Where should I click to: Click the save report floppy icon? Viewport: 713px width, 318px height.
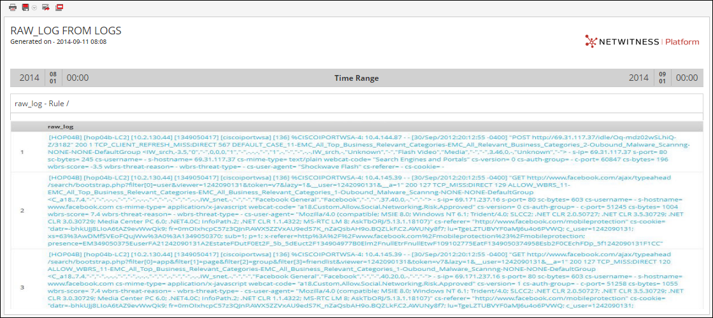(26, 7)
